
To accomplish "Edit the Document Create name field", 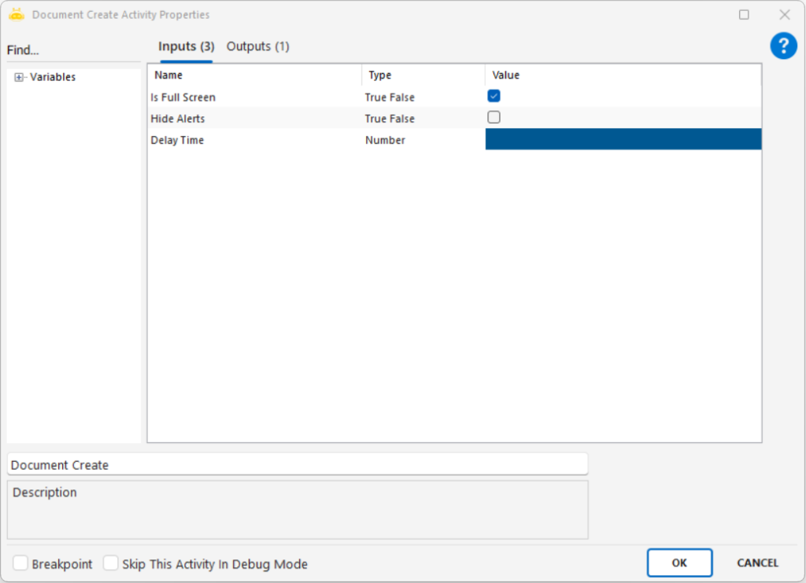I will pos(297,464).
